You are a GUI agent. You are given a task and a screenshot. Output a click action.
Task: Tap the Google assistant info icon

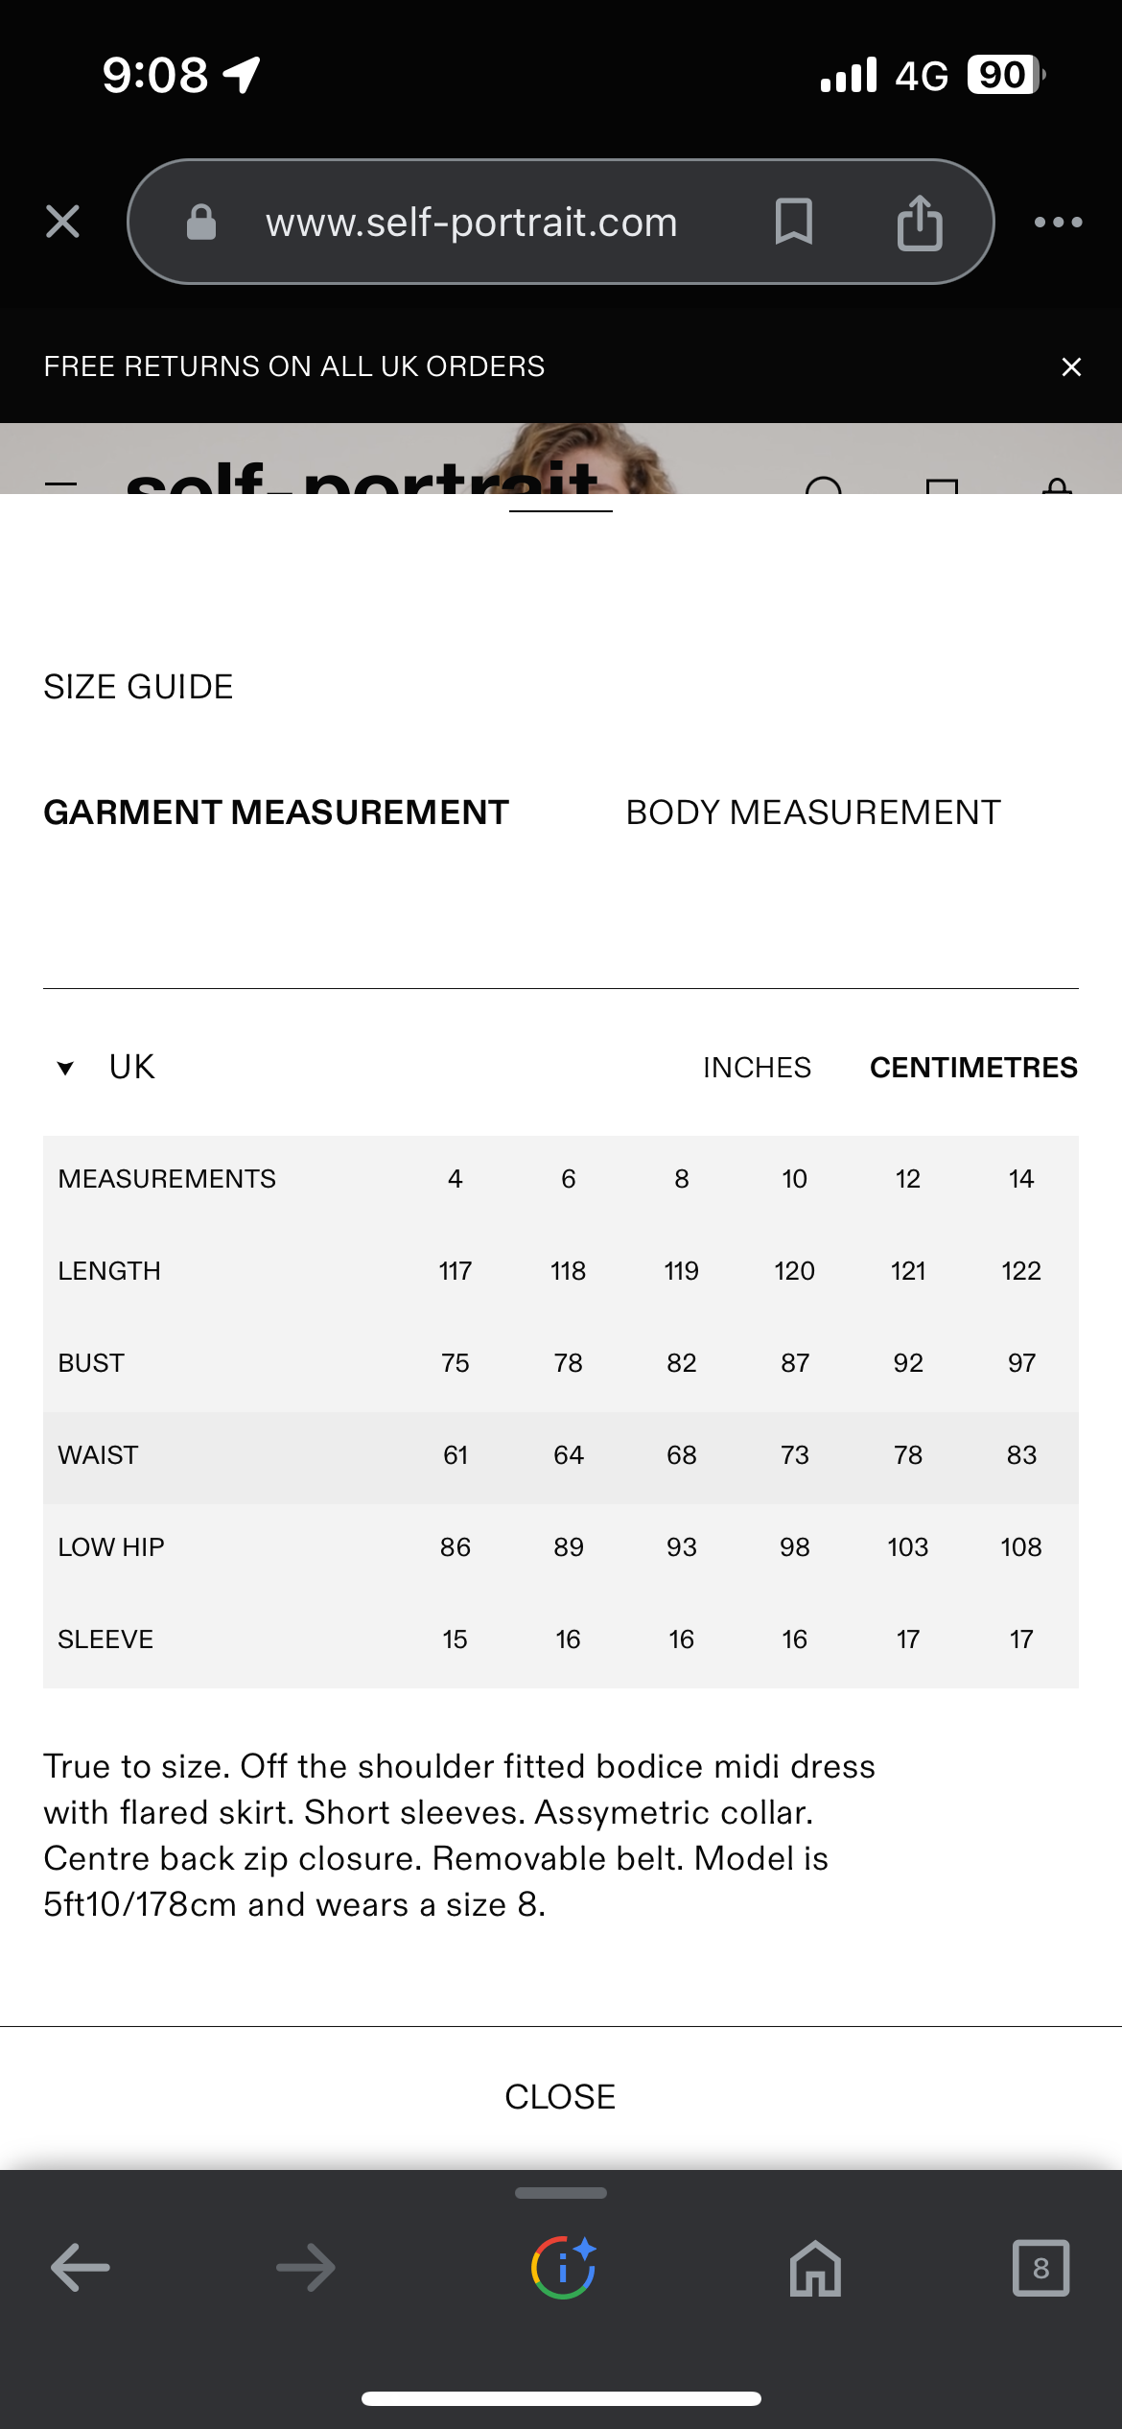pos(563,2268)
